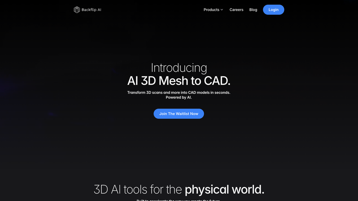Click the Login button
358x201 pixels.
pos(274,10)
